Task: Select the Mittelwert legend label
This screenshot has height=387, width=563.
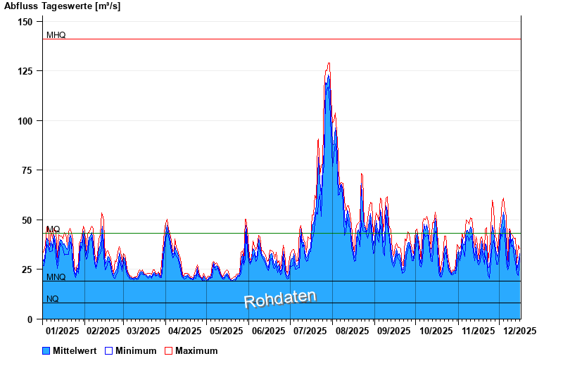Action: (x=75, y=350)
